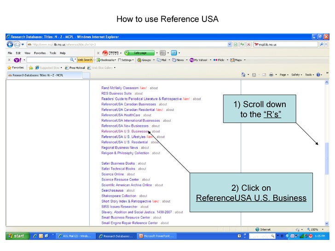335x251 pixels.
Task: Click the green Safe page indicator
Action: pos(139,53)
